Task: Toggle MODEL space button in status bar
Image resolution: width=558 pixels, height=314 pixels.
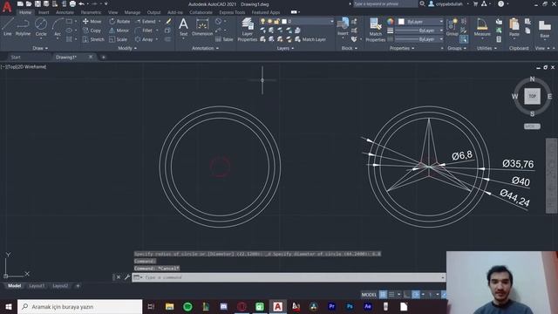Action: (x=369, y=295)
